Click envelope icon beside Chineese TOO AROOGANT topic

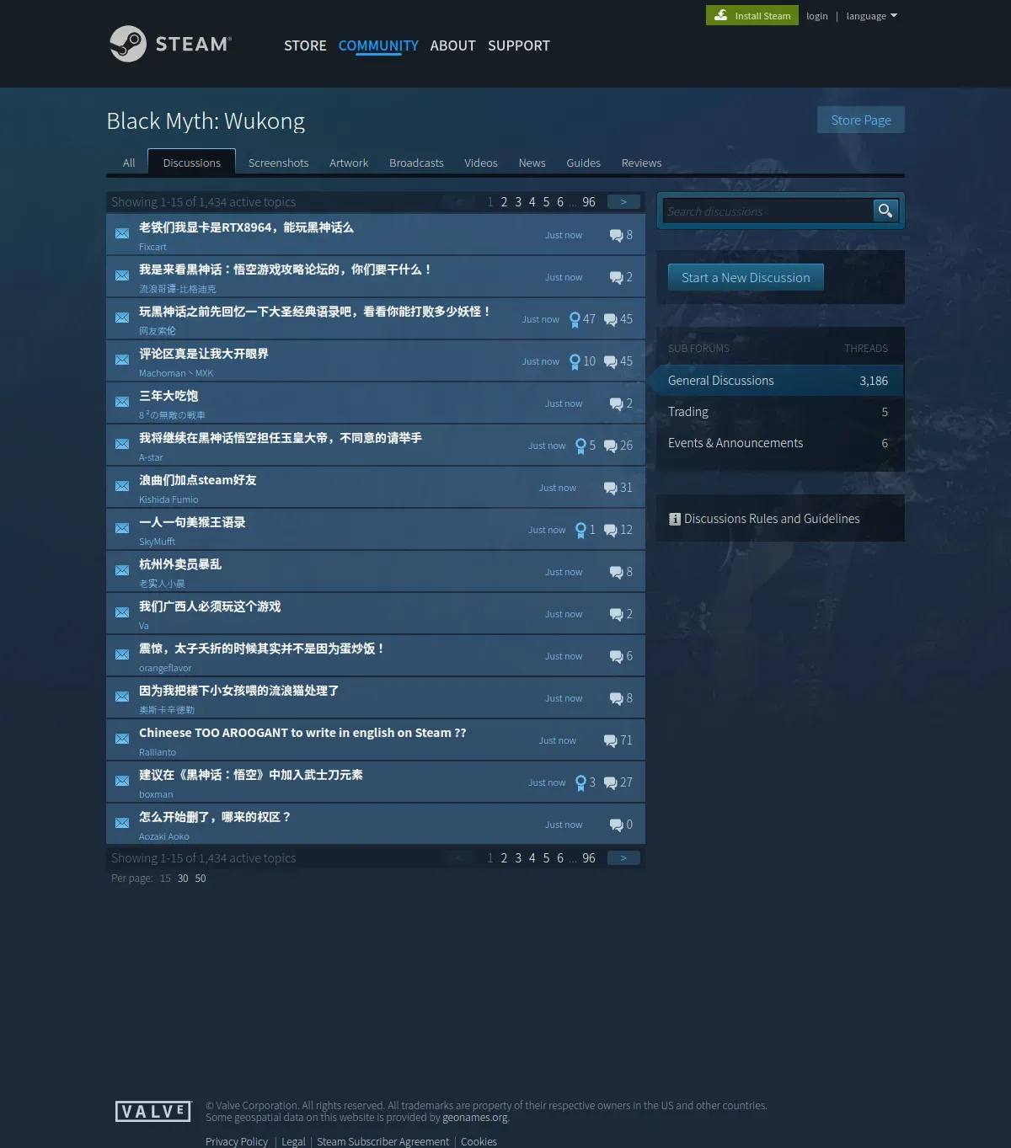pos(122,739)
